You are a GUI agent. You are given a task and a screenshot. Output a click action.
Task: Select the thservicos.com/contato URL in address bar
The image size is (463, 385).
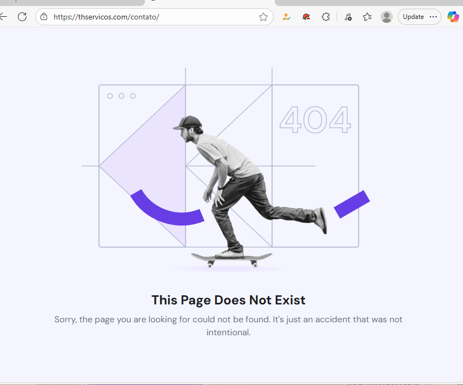(107, 17)
